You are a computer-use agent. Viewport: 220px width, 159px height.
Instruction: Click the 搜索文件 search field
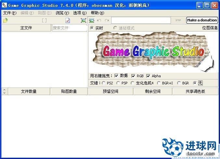tap(70, 28)
